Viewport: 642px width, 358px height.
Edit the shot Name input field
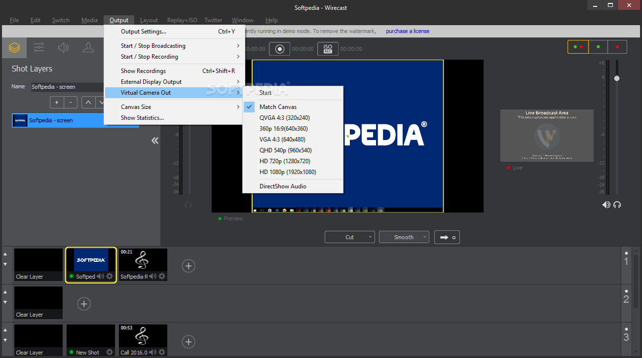click(x=68, y=87)
